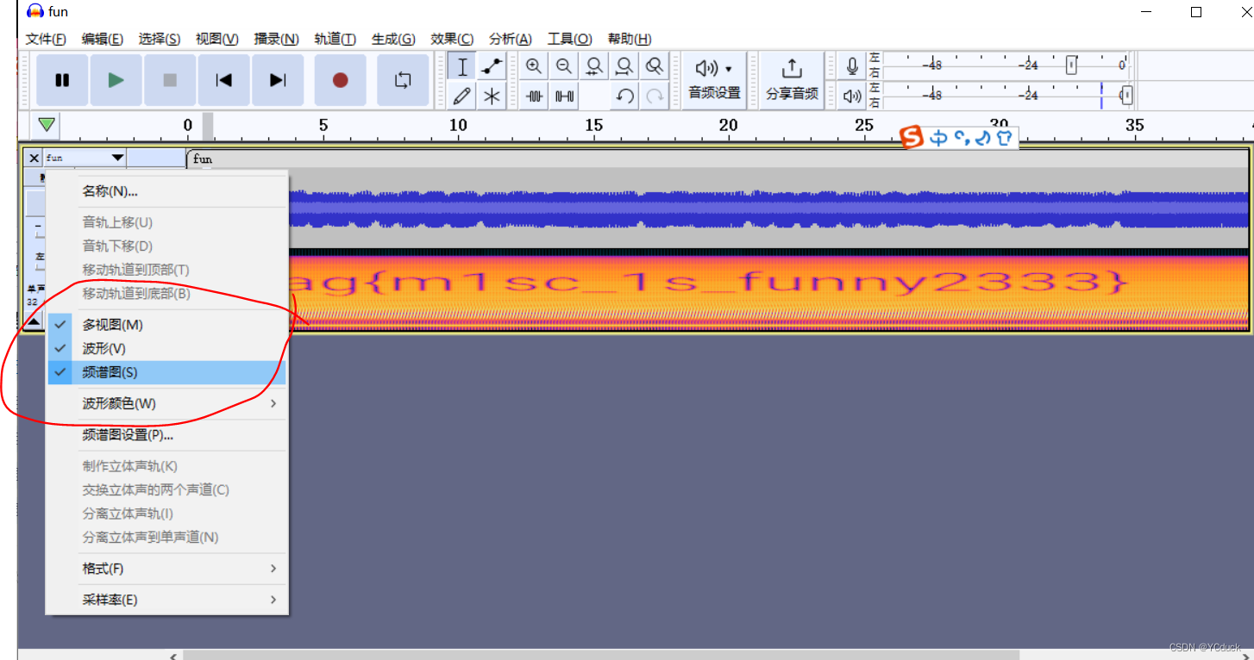Toggle the Loop playback button
The height and width of the screenshot is (660, 1254).
click(403, 80)
